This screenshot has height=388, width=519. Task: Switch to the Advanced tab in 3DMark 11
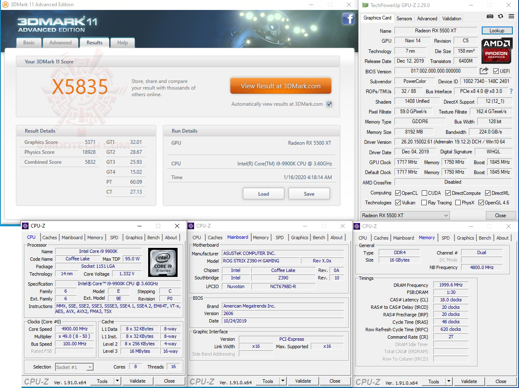(x=60, y=43)
